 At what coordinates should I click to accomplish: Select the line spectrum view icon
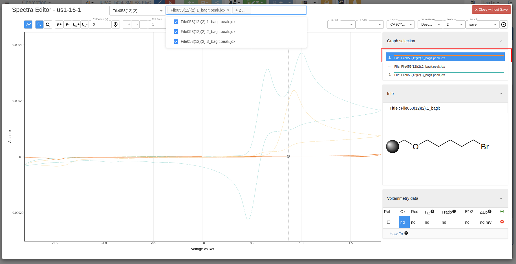pos(28,25)
